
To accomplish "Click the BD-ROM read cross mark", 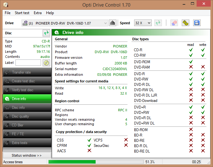I will click(x=191, y=130).
